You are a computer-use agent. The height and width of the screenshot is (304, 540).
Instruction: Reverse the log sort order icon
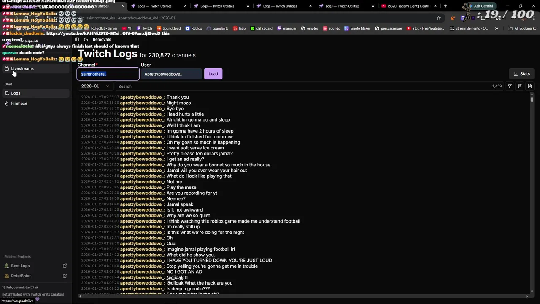(x=520, y=86)
